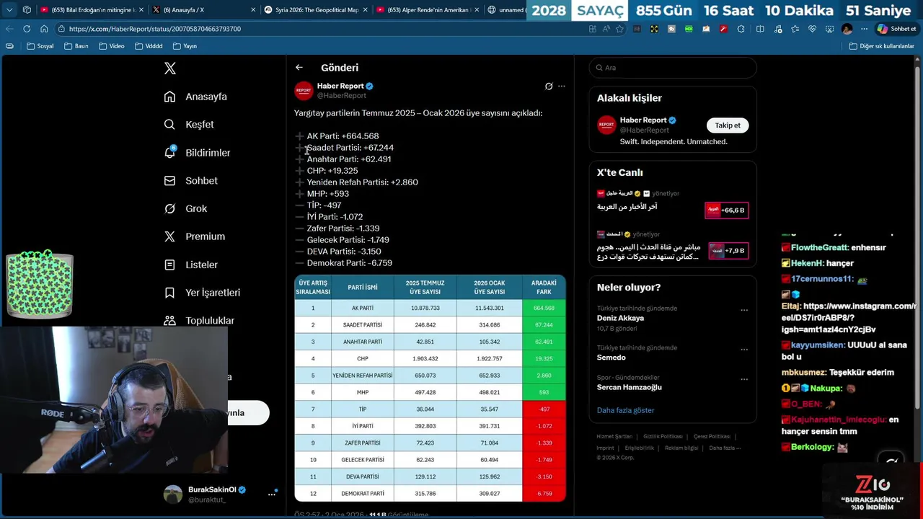
Task: Click Haber Report name in post header
Action: coord(340,86)
